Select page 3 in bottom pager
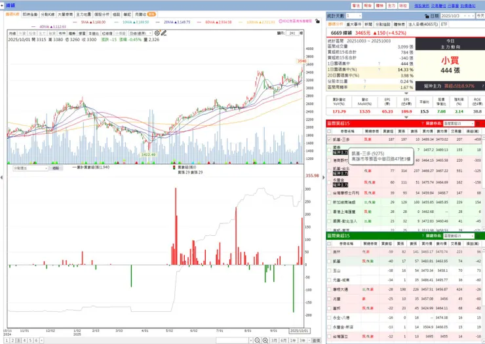The width and height of the screenshot is (485, 344). [18, 340]
